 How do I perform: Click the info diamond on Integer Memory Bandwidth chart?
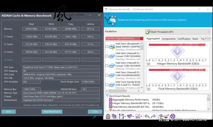[x=177, y=51]
